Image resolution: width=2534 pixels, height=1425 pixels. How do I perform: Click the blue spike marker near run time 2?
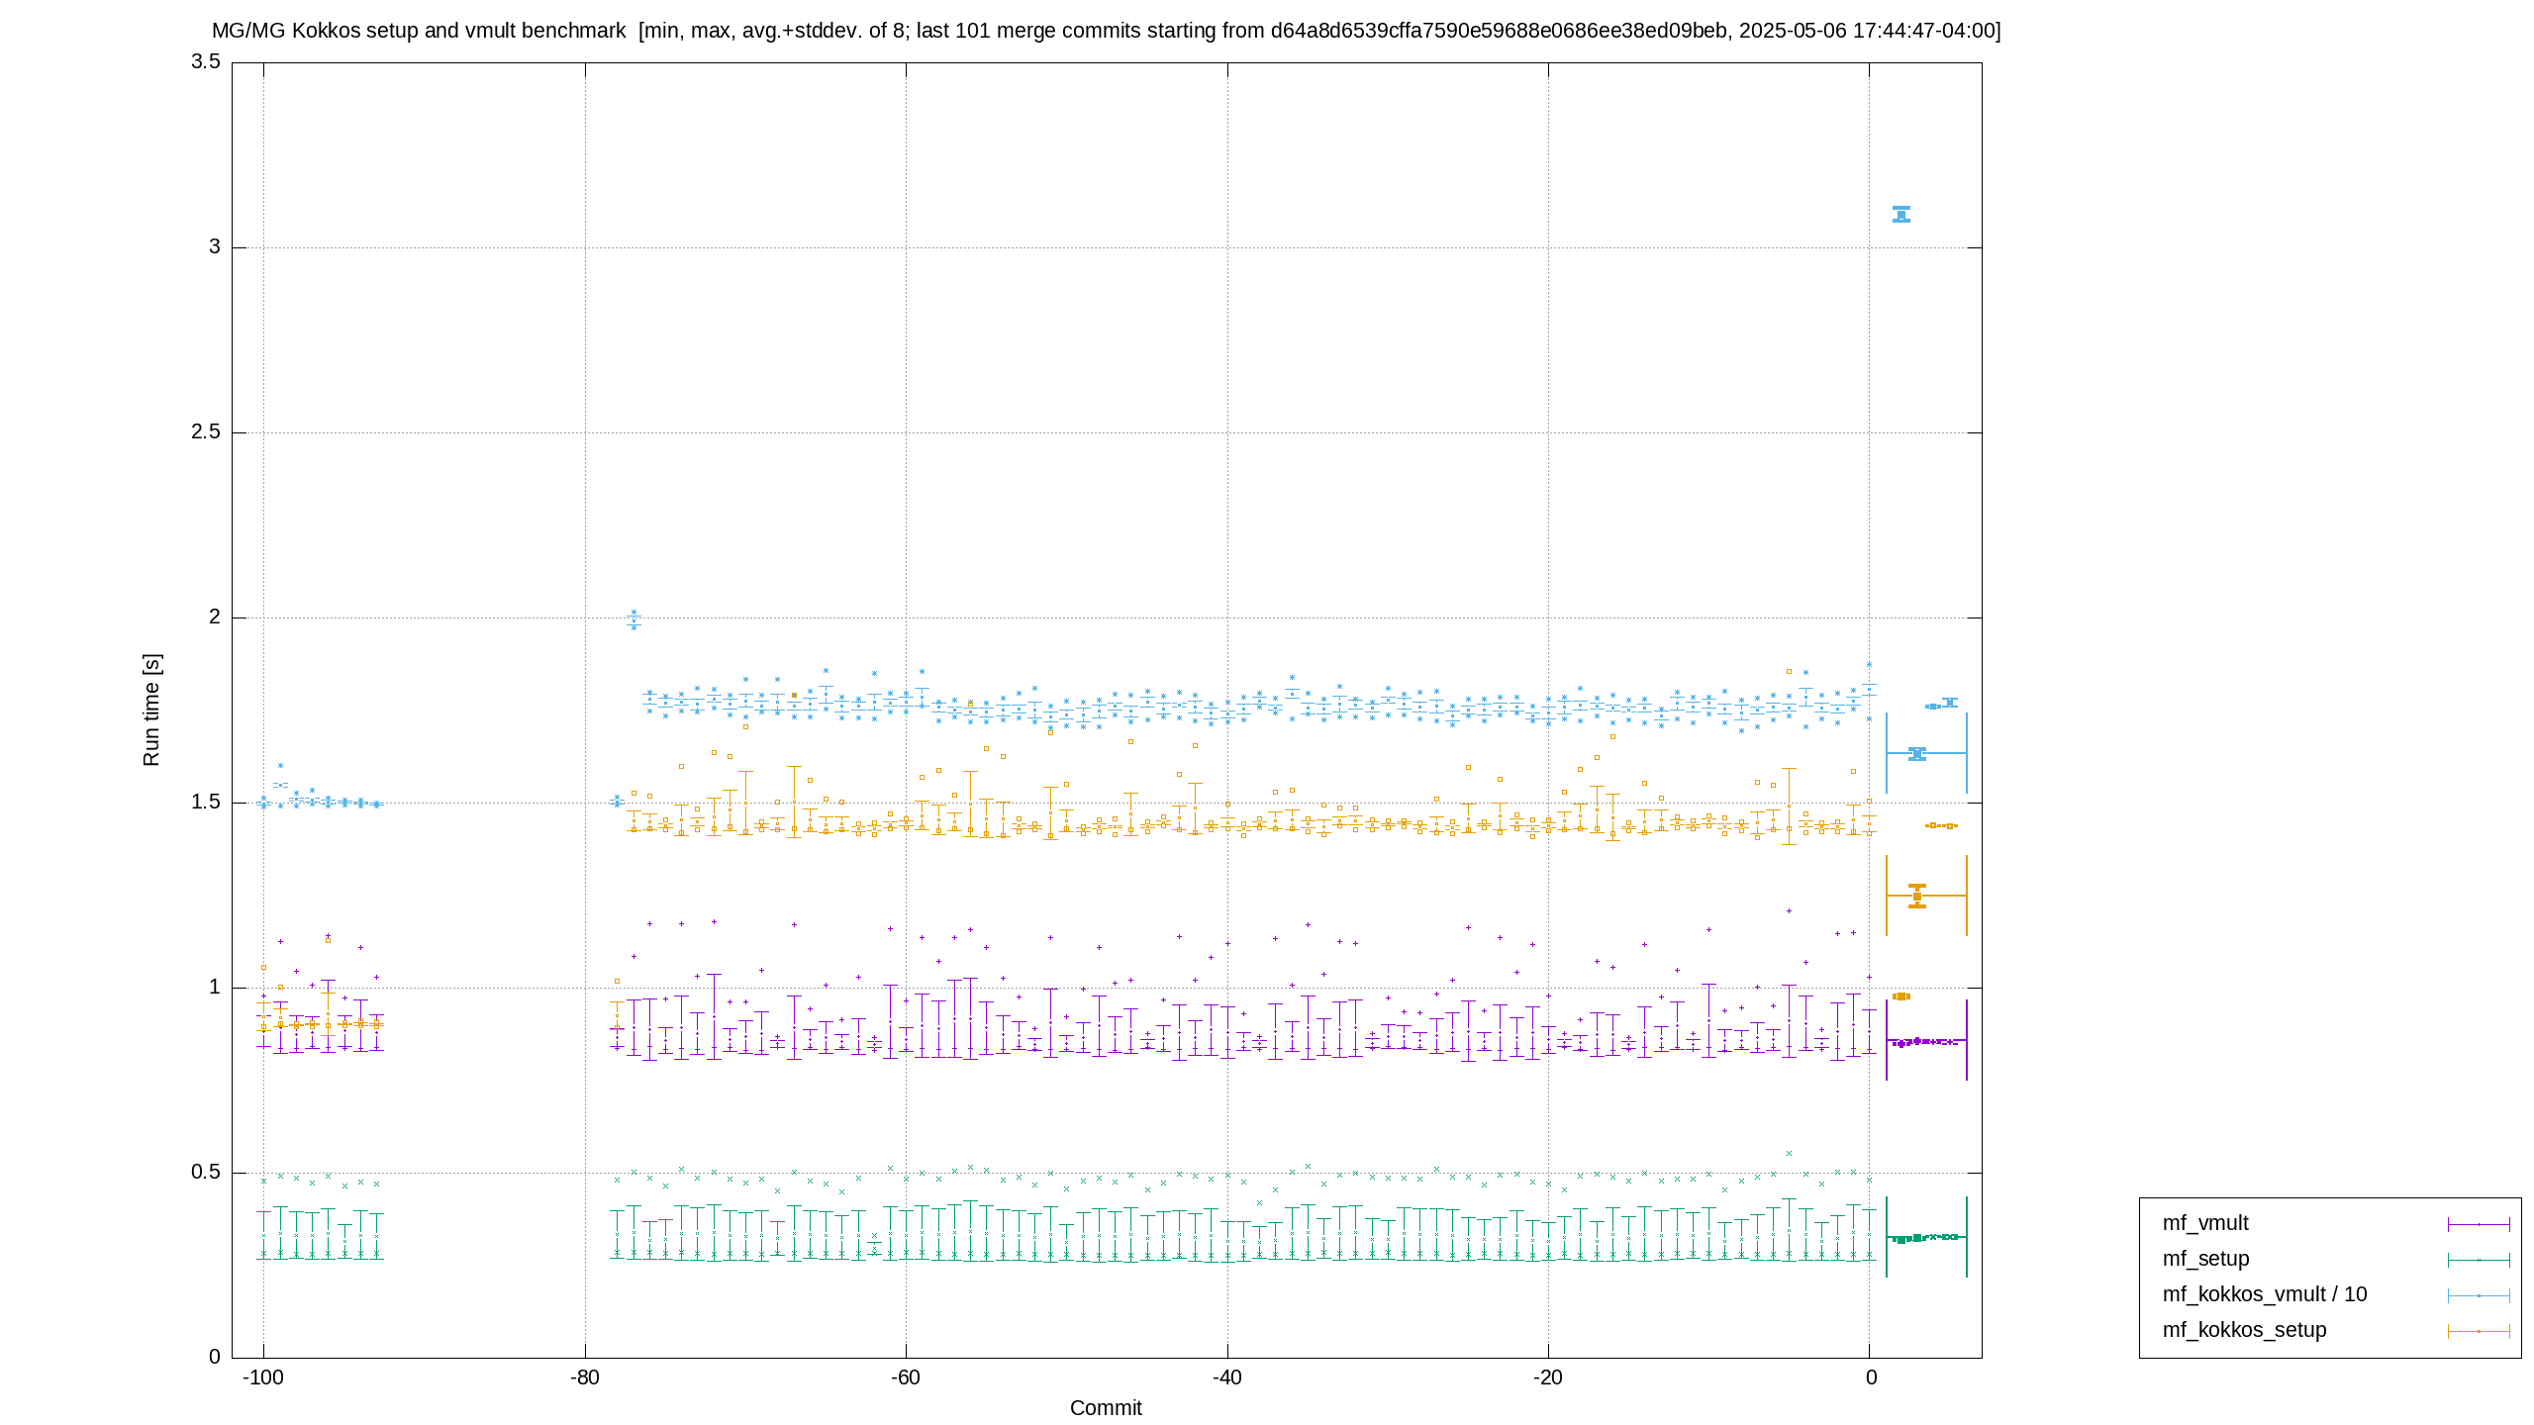633,620
